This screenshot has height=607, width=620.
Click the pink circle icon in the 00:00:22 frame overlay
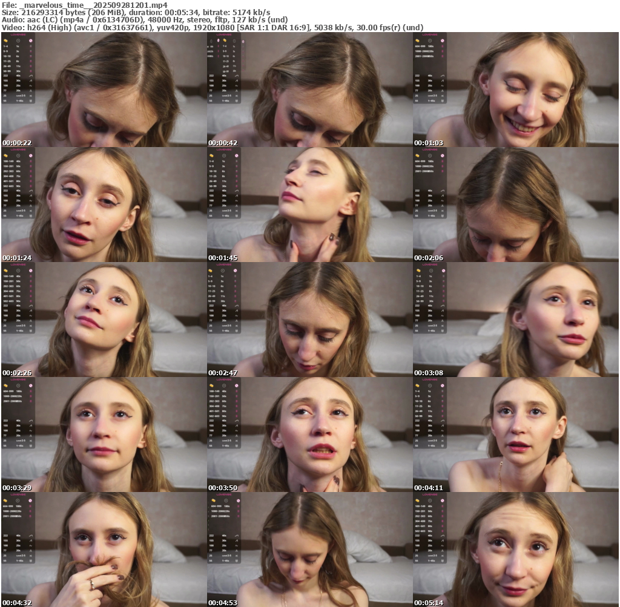point(31,41)
